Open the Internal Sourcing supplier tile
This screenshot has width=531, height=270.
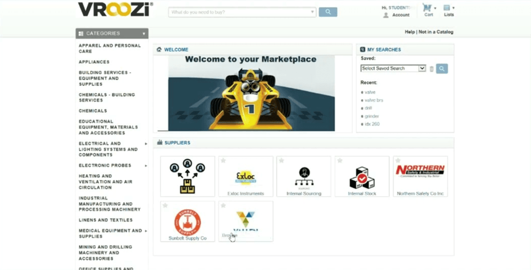304,176
